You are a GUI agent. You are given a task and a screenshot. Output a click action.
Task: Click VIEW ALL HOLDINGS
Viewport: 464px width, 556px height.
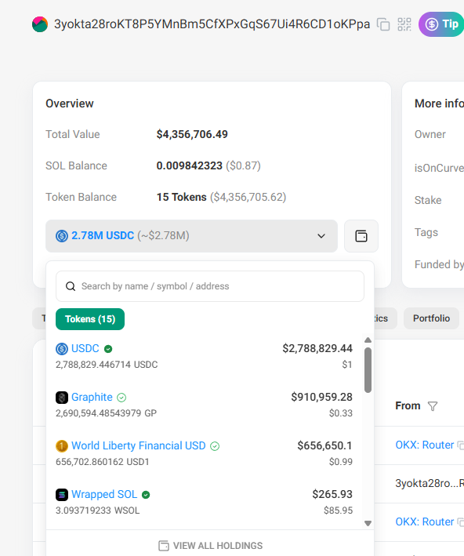(211, 546)
